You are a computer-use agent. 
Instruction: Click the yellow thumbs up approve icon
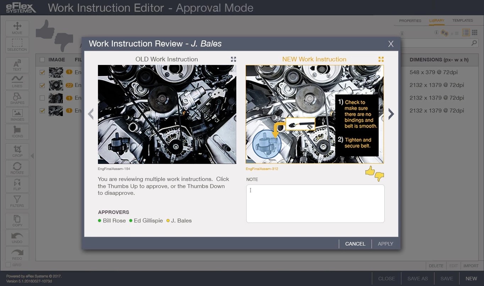click(x=370, y=171)
